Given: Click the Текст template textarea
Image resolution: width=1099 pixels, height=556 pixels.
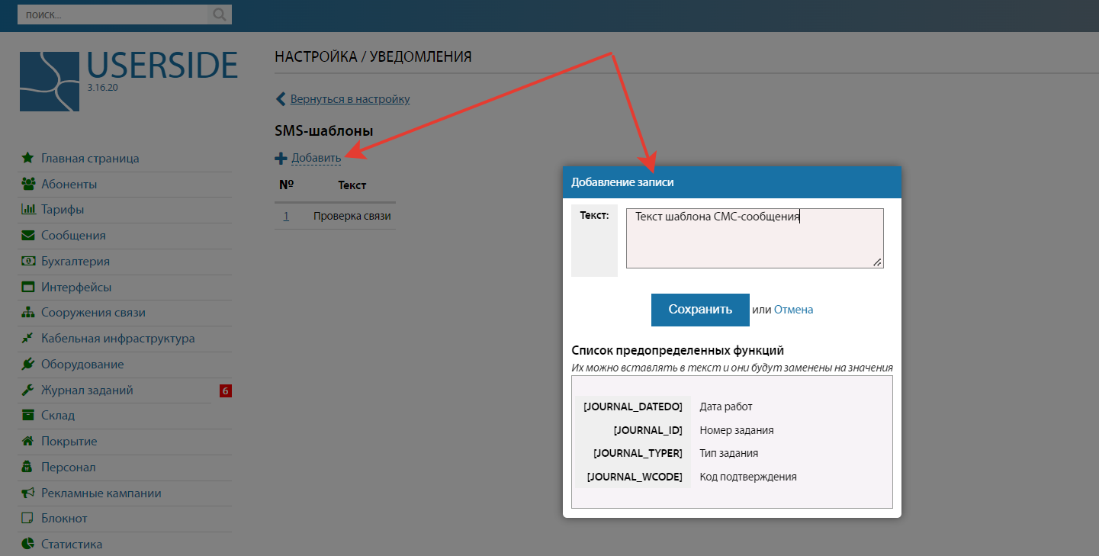Looking at the screenshot, I should 755,238.
